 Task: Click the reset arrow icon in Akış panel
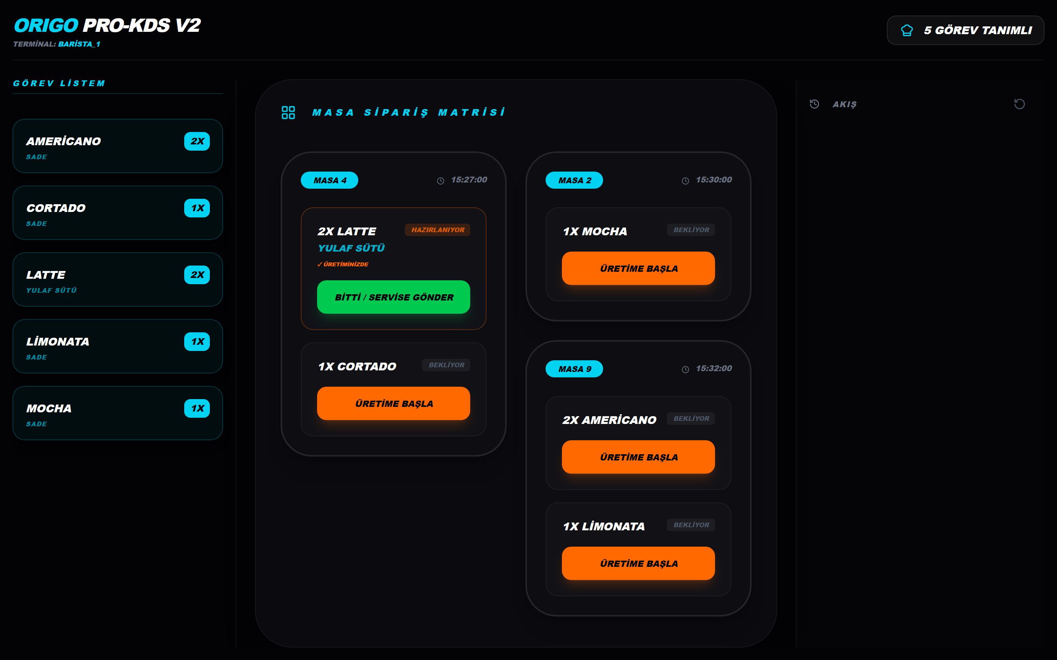click(1019, 104)
